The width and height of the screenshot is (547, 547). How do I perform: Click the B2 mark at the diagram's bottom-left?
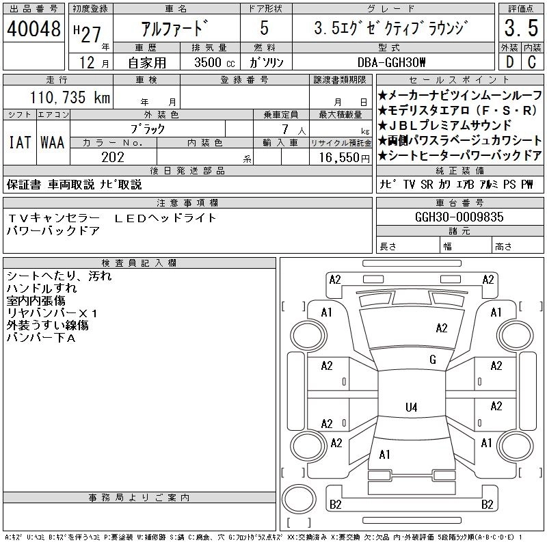point(336,505)
